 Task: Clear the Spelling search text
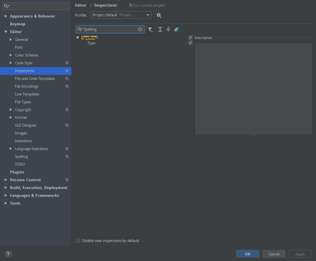click(x=140, y=29)
